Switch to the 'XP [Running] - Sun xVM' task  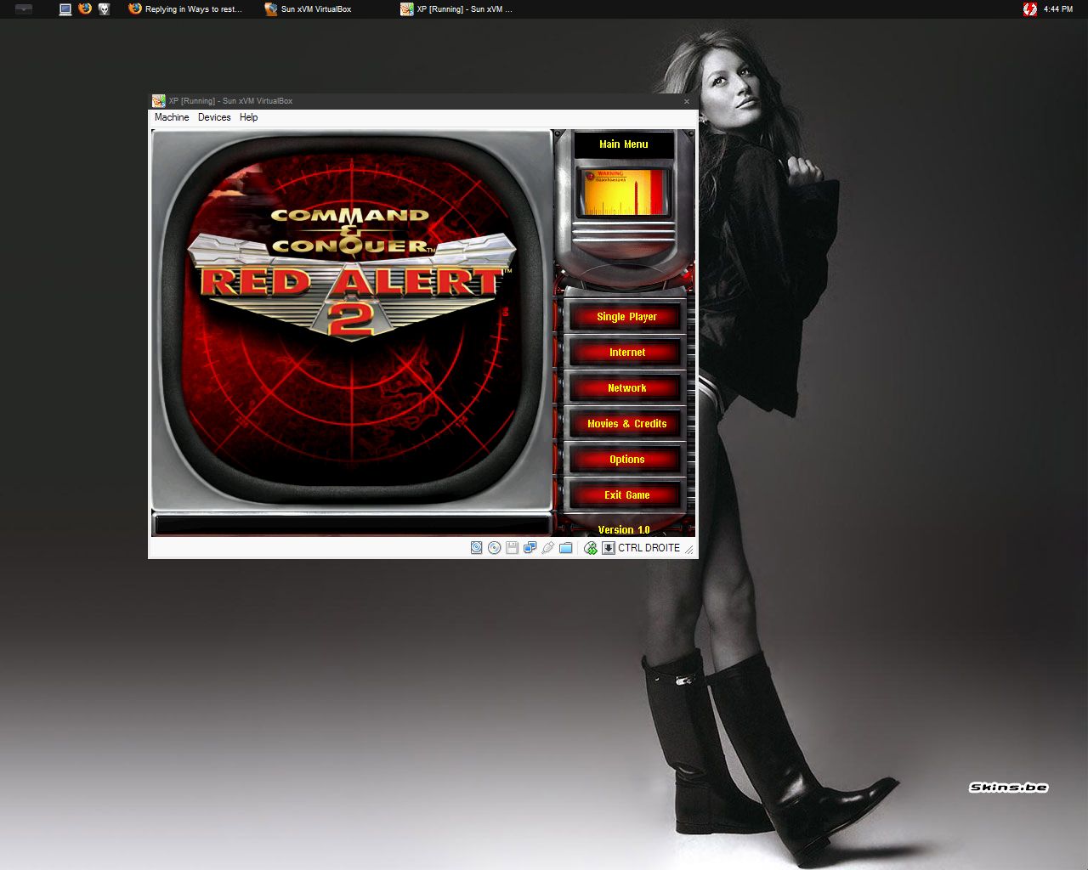(457, 9)
